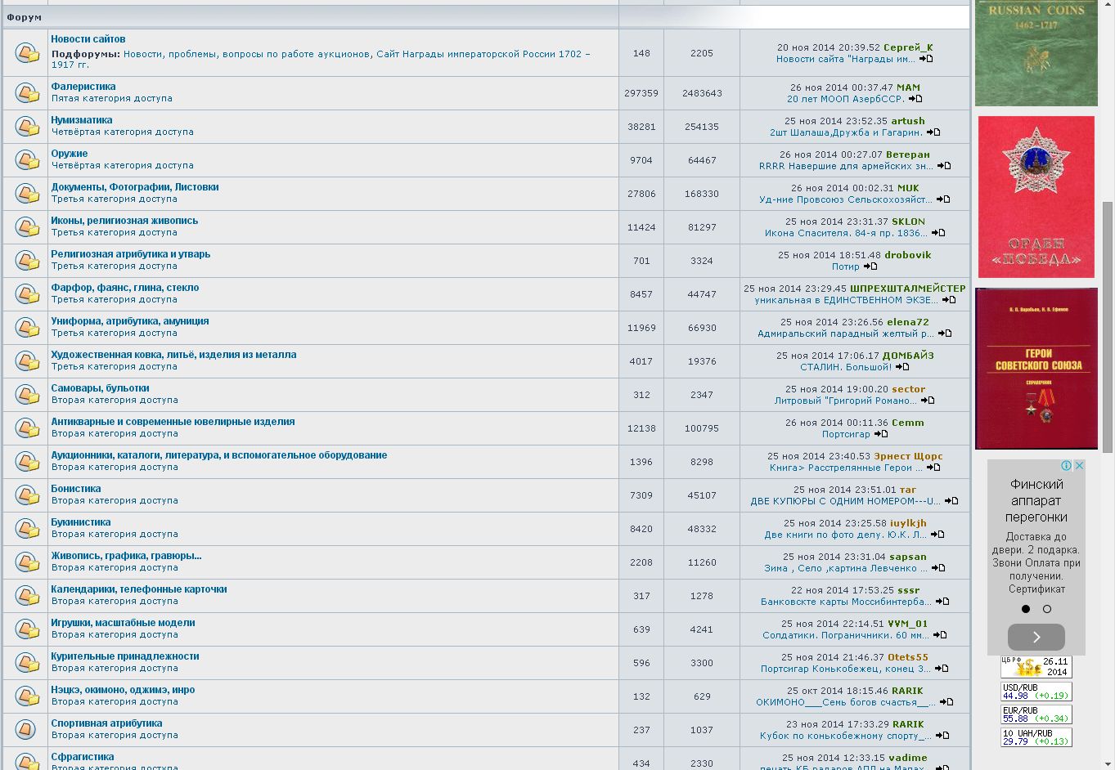Open user profile ШПРЕХШТАЛМЕЙСТЕР
Screen dimensions: 1115x770
907,289
